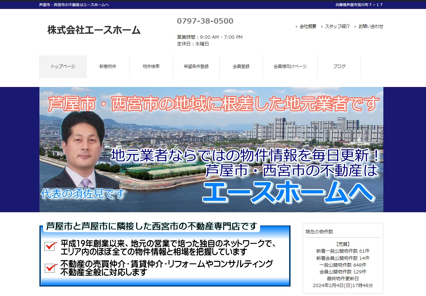Viewport: 426px width, 296px height.
Task: Click second red checkmark beside 不動産の売買仲介
Action: pos(51,268)
